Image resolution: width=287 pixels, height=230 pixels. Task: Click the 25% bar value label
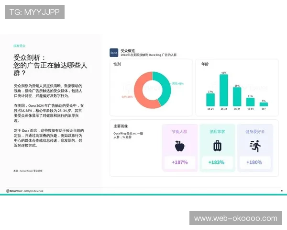237,86
